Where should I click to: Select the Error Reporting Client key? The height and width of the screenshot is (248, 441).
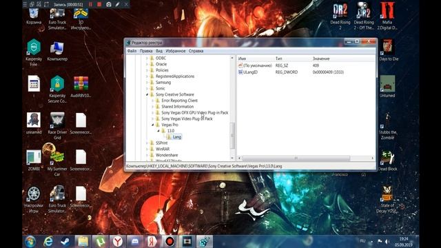tap(179, 101)
